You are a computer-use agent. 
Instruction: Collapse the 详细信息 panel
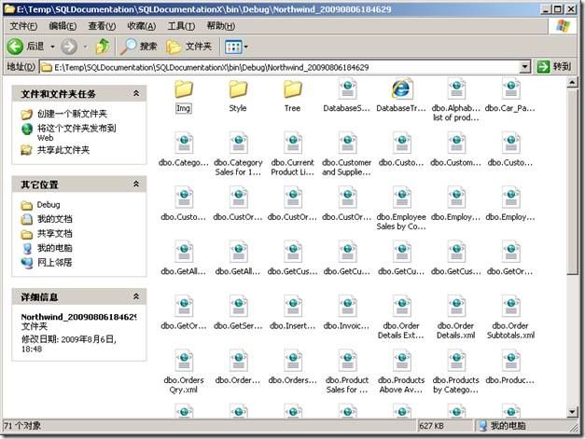[x=136, y=296]
